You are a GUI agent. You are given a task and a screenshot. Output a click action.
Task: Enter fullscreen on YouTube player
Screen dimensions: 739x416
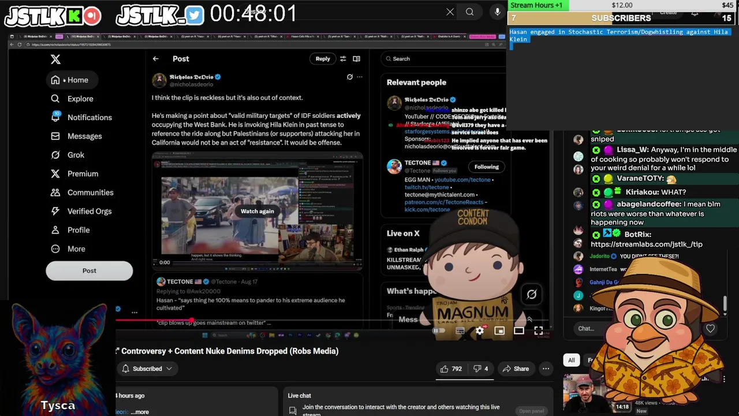tap(538, 331)
